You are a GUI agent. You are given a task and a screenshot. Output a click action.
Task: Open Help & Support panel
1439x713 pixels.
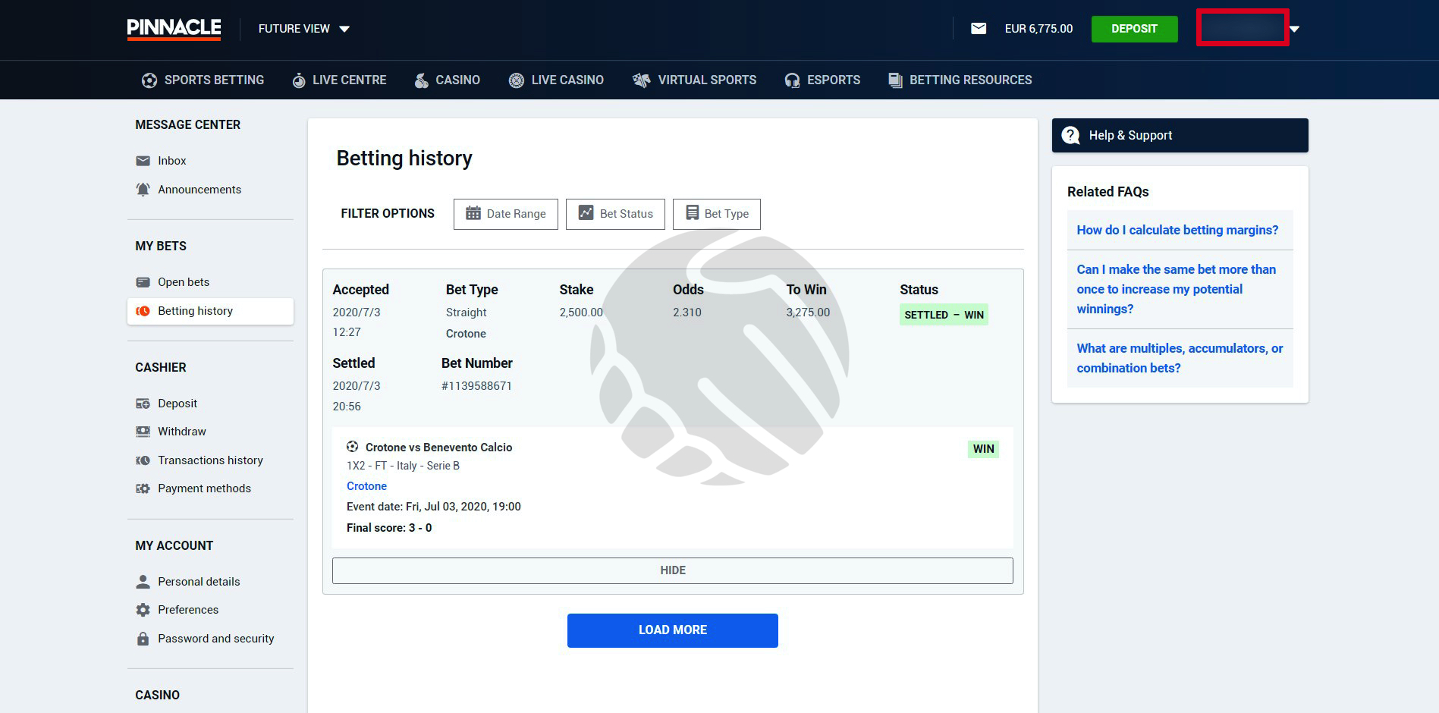click(1180, 135)
